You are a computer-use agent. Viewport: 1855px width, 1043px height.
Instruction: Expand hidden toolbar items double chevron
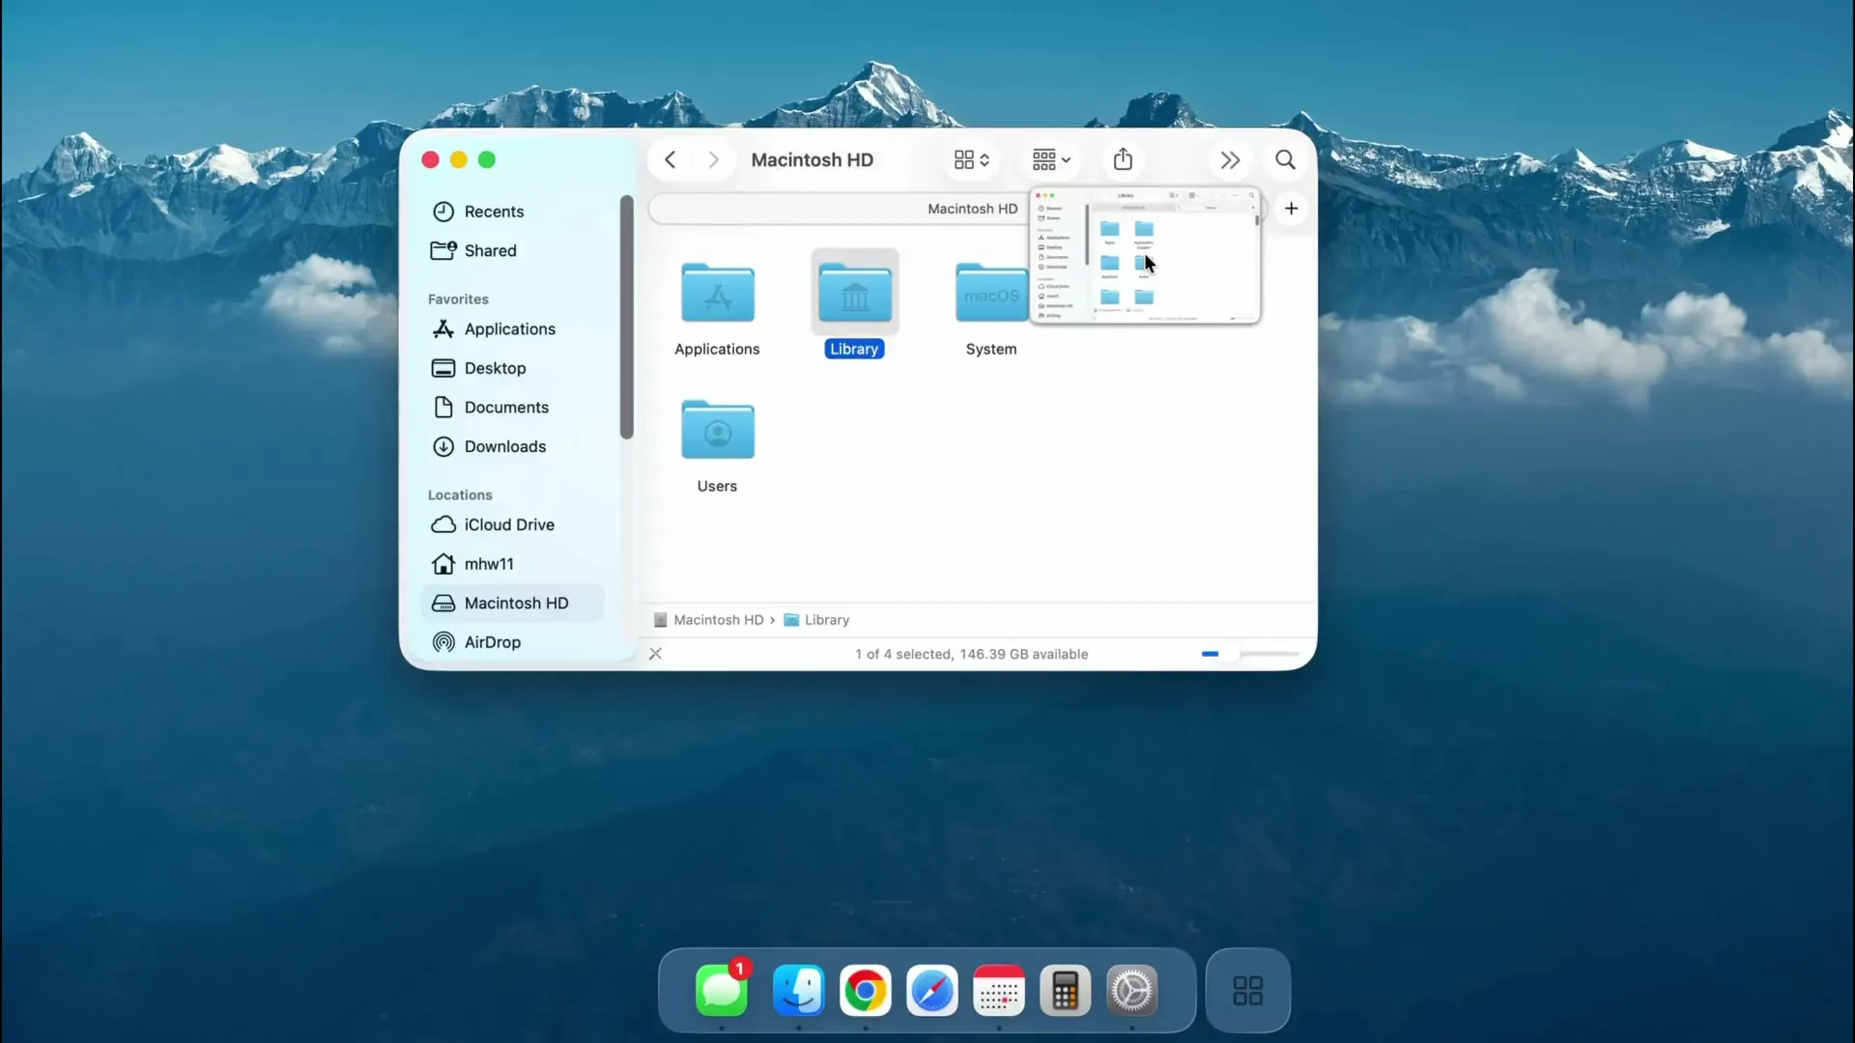coord(1230,159)
